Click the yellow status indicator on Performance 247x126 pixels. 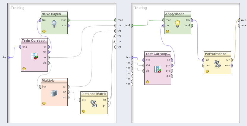(x=207, y=71)
